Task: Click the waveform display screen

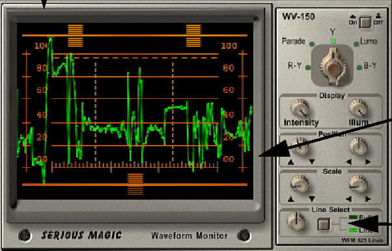Action: point(135,111)
